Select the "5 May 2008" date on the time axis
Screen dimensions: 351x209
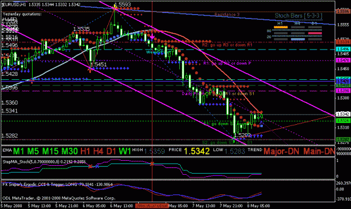pyautogui.click(x=11, y=206)
